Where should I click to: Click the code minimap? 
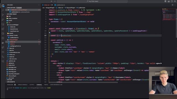tap(169, 15)
